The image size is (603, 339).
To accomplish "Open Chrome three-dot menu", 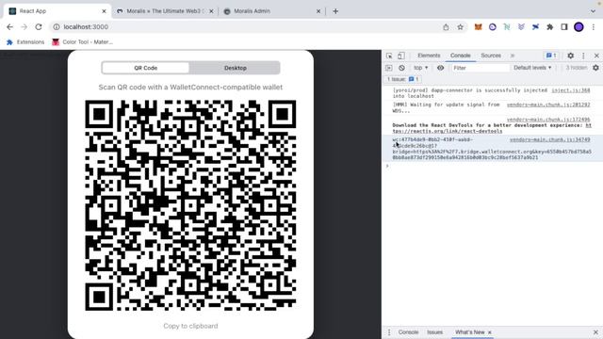I will [x=594, y=27].
